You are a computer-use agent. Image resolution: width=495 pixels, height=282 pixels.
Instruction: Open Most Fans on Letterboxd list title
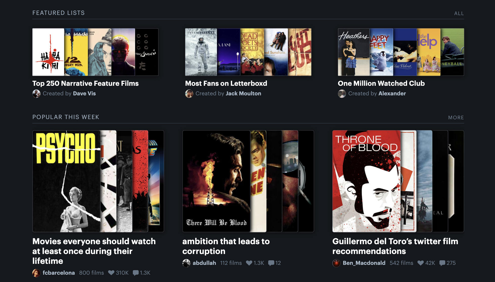coord(226,83)
